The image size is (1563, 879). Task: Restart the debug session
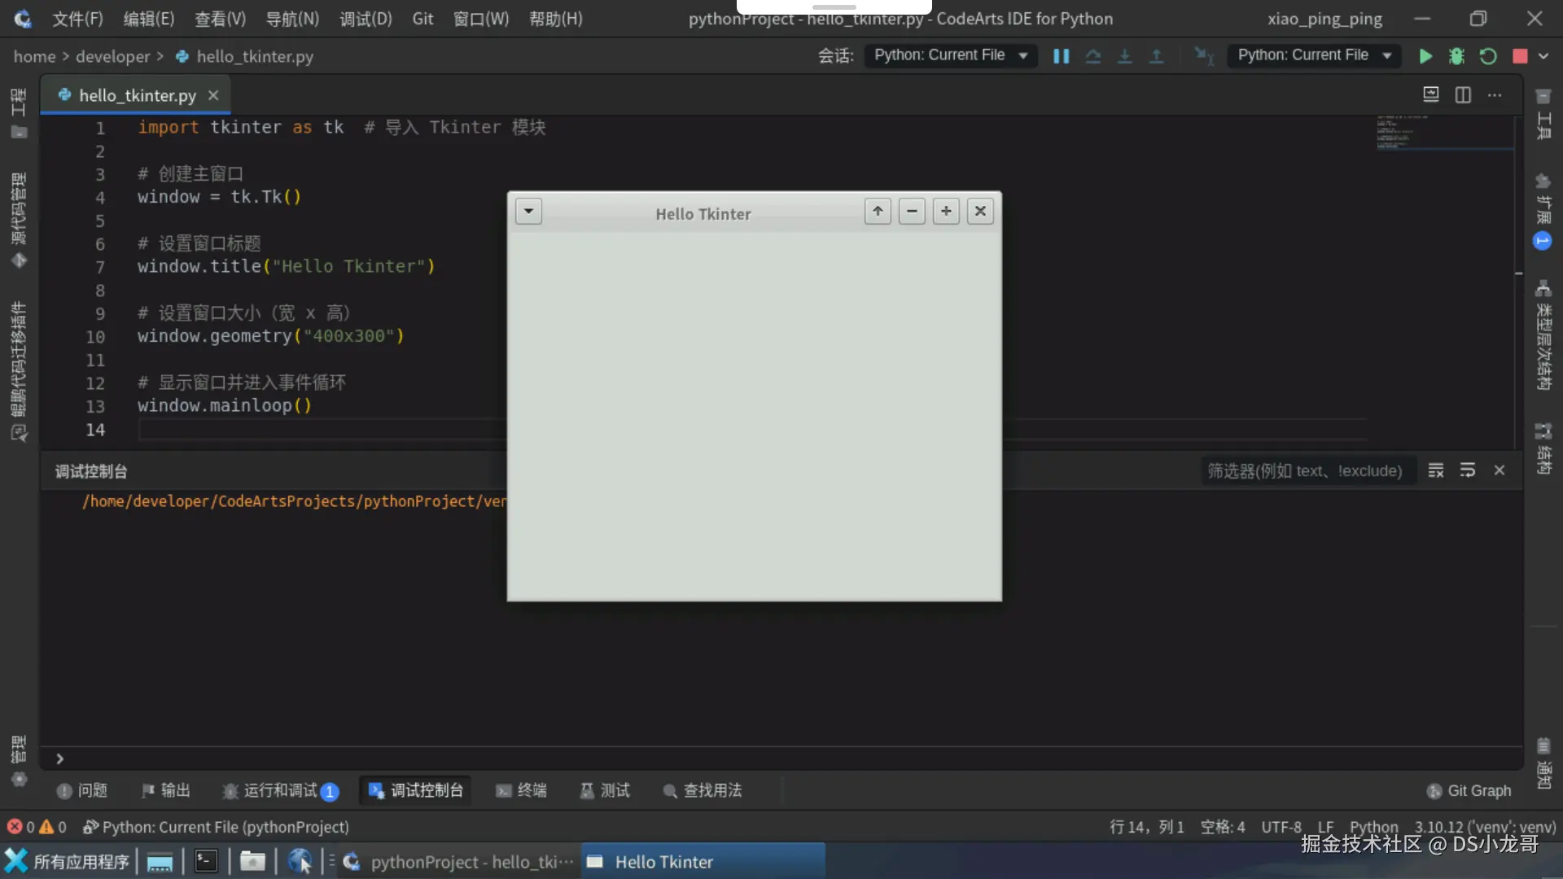1488,56
